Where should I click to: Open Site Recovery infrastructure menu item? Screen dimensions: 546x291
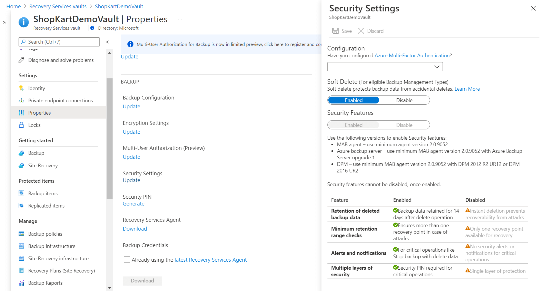pos(58,259)
